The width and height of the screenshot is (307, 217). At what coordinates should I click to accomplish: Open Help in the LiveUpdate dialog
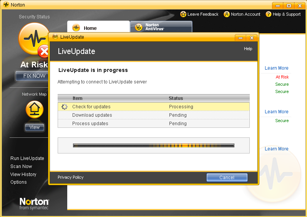tap(248, 49)
